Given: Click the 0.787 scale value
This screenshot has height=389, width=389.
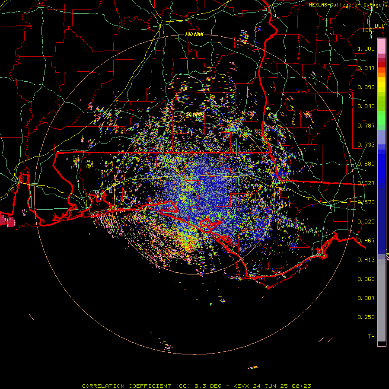Looking at the screenshot, I should coord(366,125).
